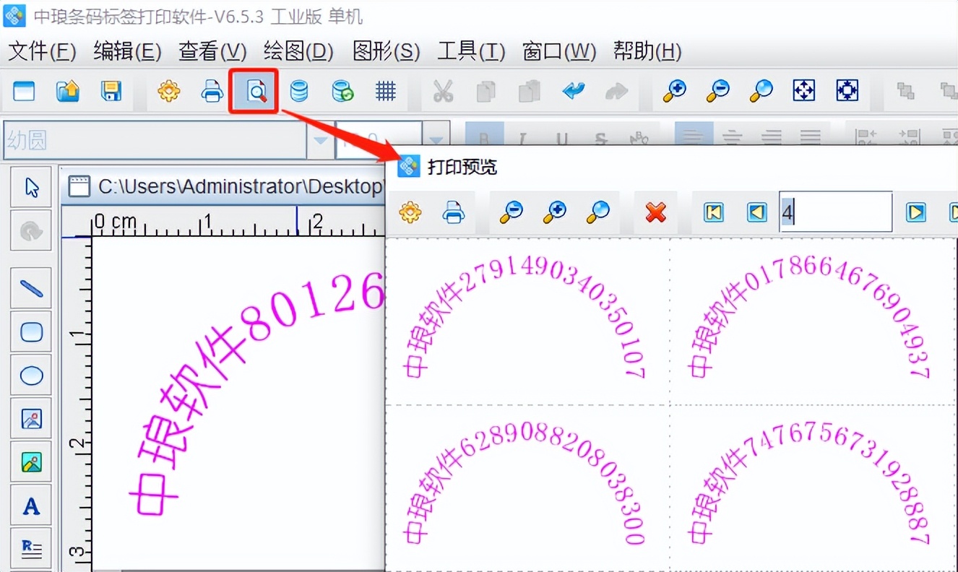Select the text tool labeled A

[31, 506]
